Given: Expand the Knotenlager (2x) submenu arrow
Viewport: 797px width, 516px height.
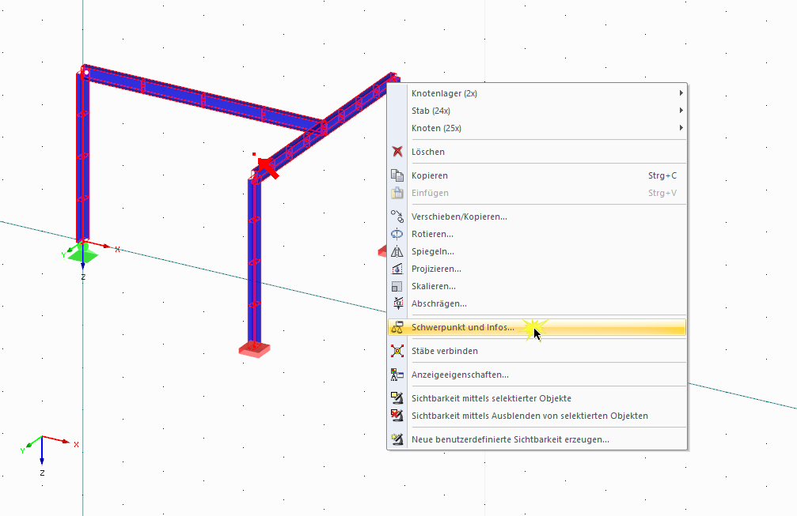Looking at the screenshot, I should coord(681,93).
